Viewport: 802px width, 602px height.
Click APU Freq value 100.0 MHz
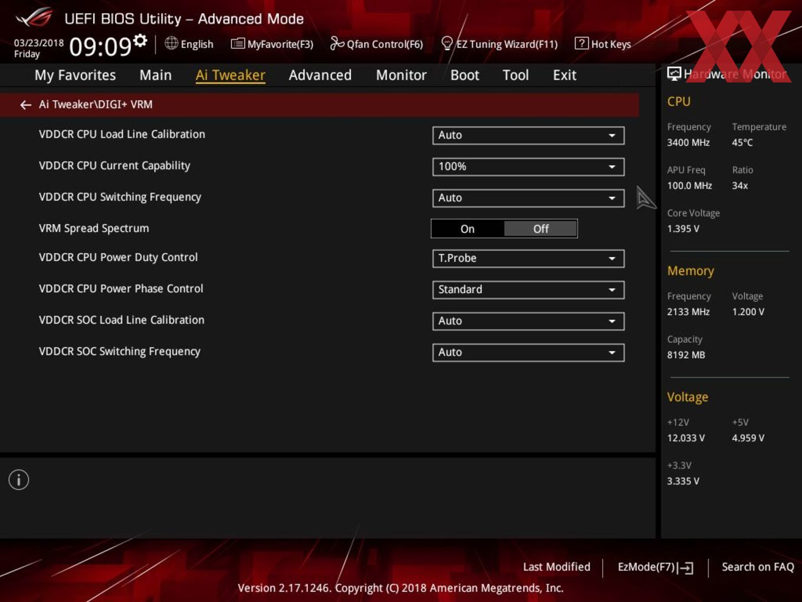coord(689,185)
